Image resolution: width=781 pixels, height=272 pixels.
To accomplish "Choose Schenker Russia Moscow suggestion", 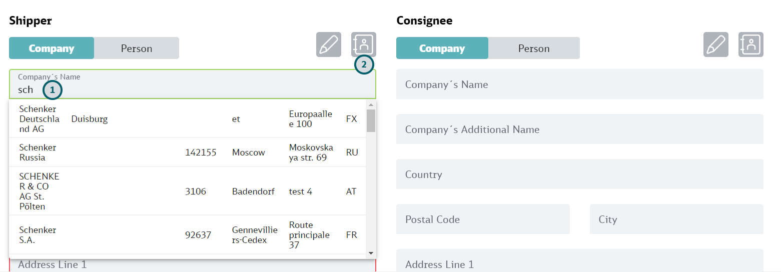I will coord(188,152).
